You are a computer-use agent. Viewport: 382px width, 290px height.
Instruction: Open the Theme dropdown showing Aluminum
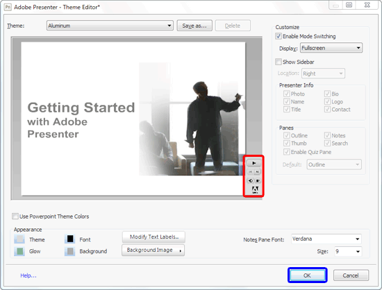click(110, 26)
